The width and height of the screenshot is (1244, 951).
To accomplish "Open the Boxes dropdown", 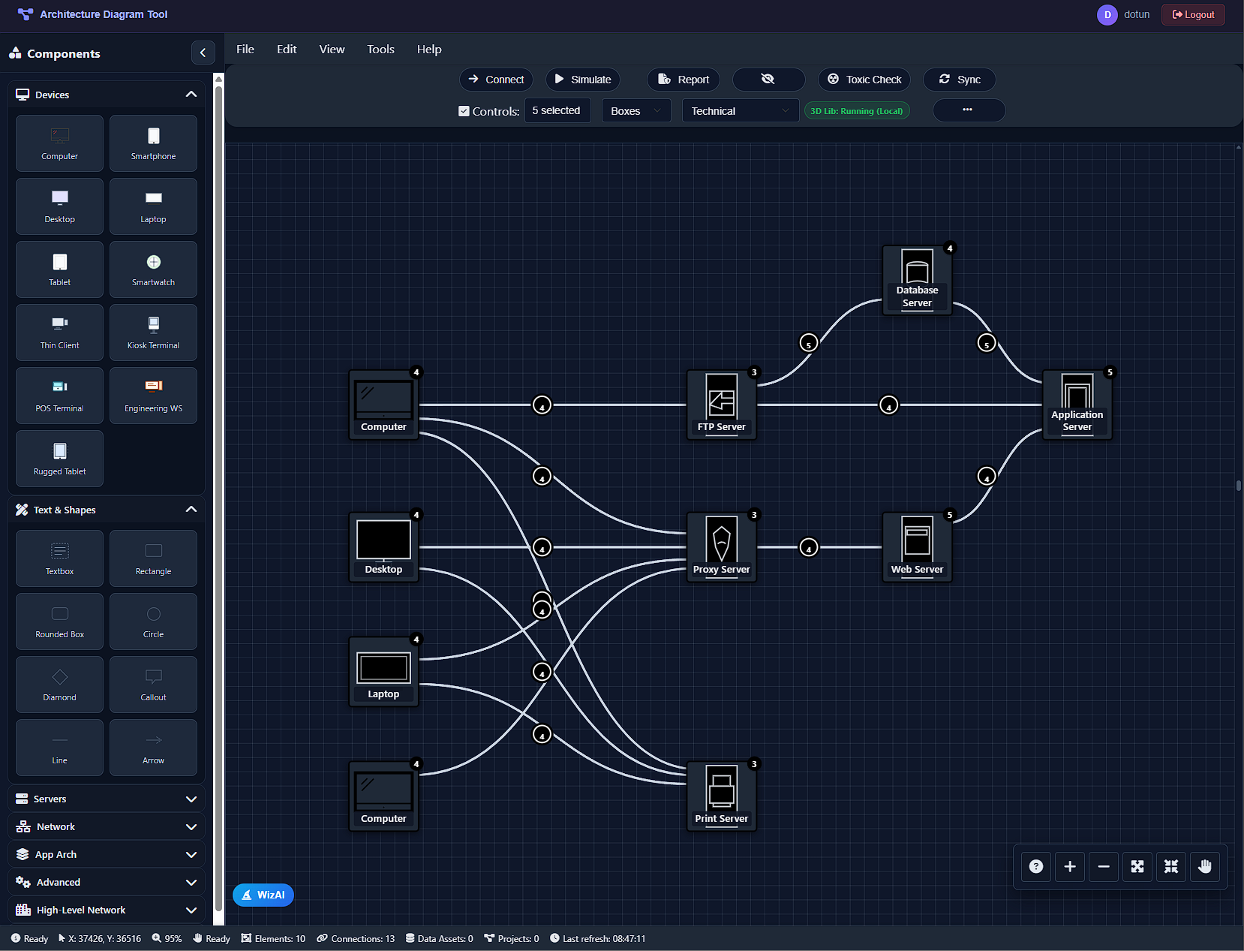I will pos(636,110).
